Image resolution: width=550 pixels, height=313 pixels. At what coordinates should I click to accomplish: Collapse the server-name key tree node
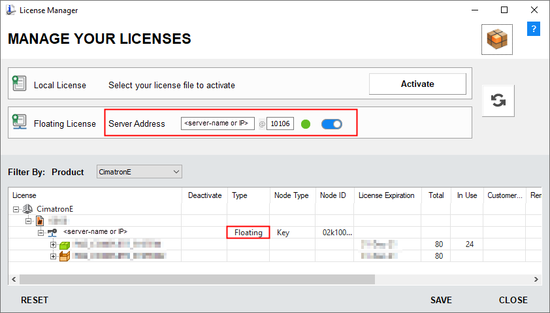[40, 232]
